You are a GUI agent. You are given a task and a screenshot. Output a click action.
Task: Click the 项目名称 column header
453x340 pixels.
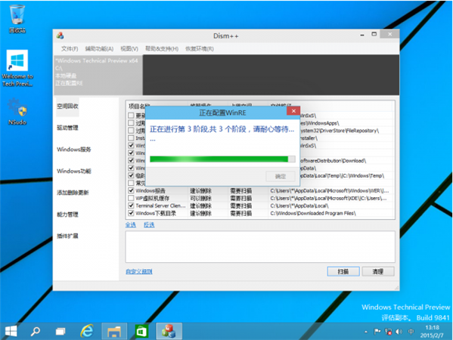[140, 106]
